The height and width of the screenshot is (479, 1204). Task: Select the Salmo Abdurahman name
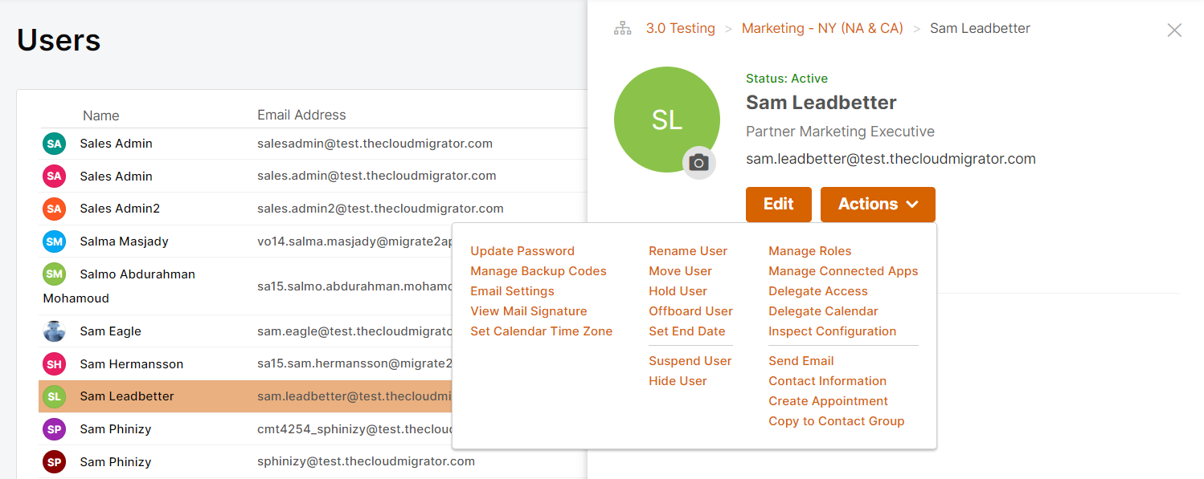[119, 286]
